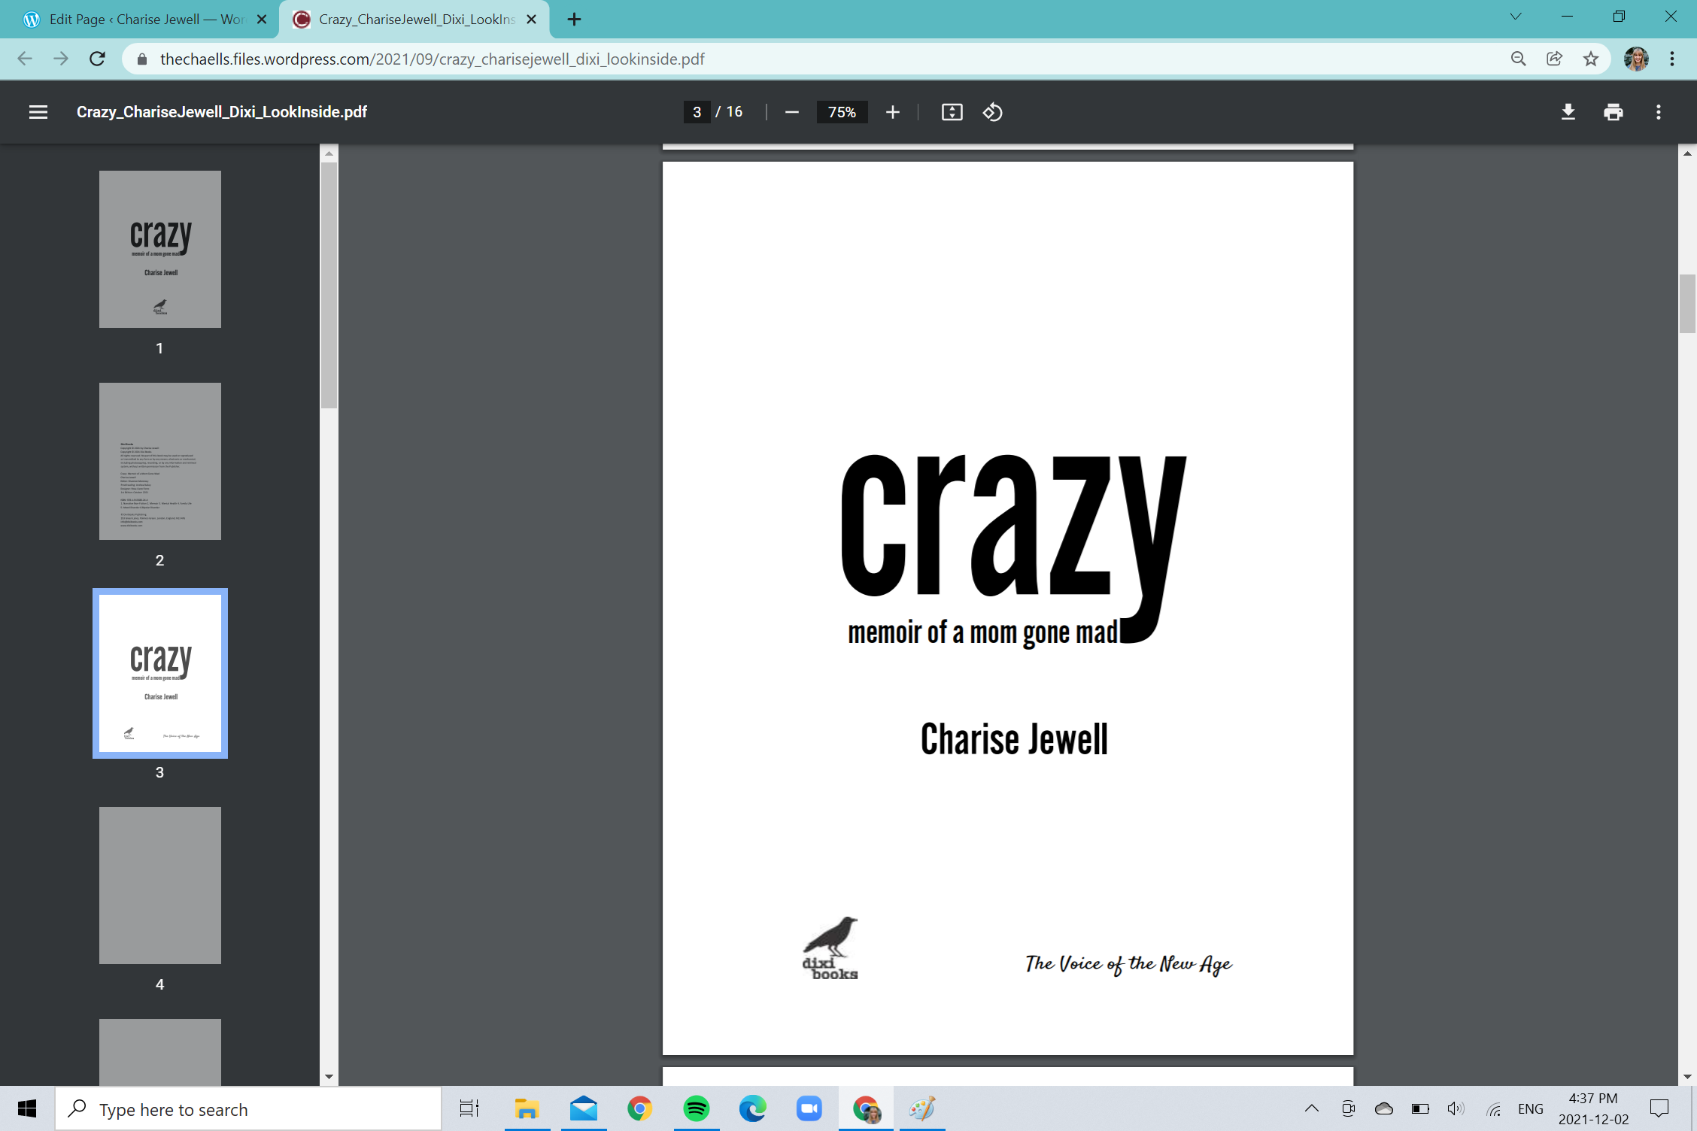Screen dimensions: 1697x1131
Task: Download the PDF file
Action: pyautogui.click(x=1568, y=112)
